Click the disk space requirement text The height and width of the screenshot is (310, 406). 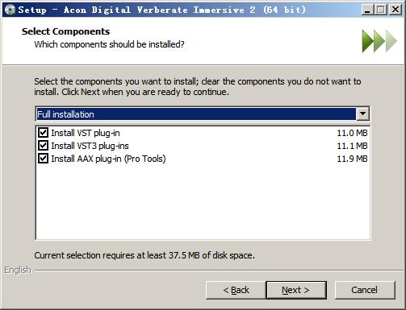[144, 255]
